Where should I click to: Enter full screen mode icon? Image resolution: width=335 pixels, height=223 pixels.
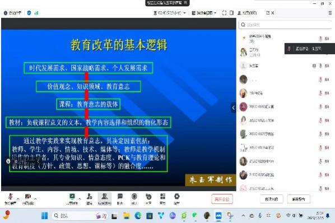tap(224, 13)
